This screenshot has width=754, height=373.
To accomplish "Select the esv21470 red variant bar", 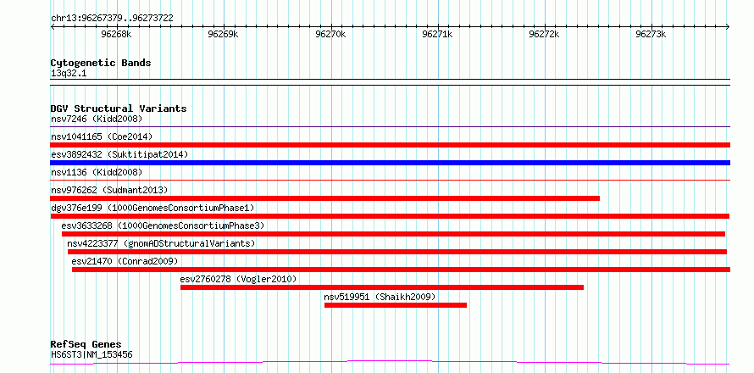I will 401,270.
